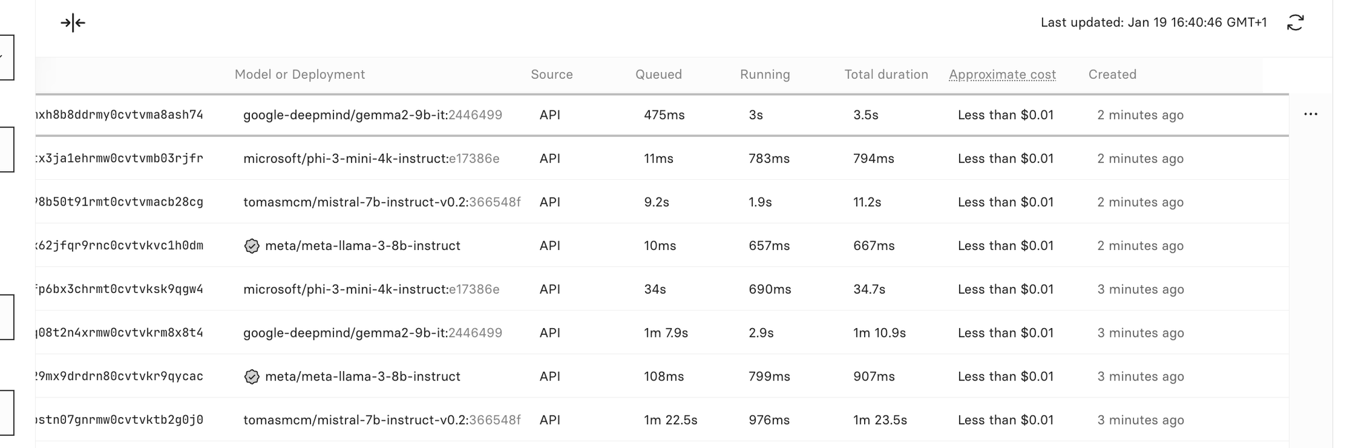The height and width of the screenshot is (448, 1347).
Task: Click the Running column header
Action: pos(764,74)
